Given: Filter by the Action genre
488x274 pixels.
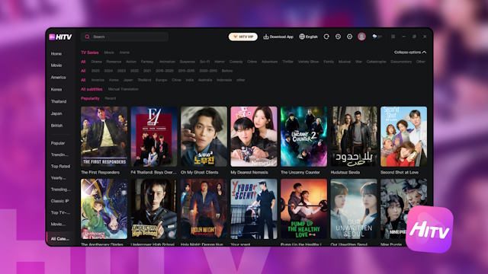Looking at the screenshot, I should tap(131, 62).
